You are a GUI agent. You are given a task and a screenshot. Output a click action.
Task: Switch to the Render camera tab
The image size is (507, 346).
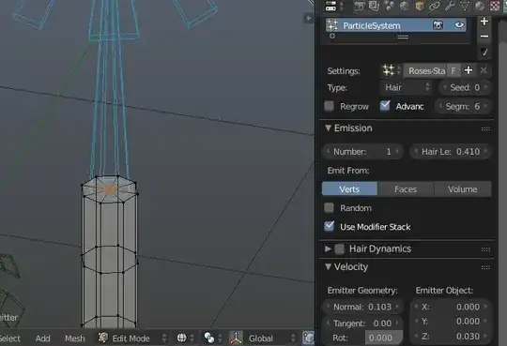[360, 6]
